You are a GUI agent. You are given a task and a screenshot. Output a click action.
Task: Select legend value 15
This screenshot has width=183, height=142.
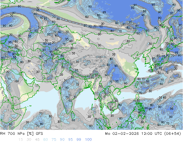tap(20, 140)
